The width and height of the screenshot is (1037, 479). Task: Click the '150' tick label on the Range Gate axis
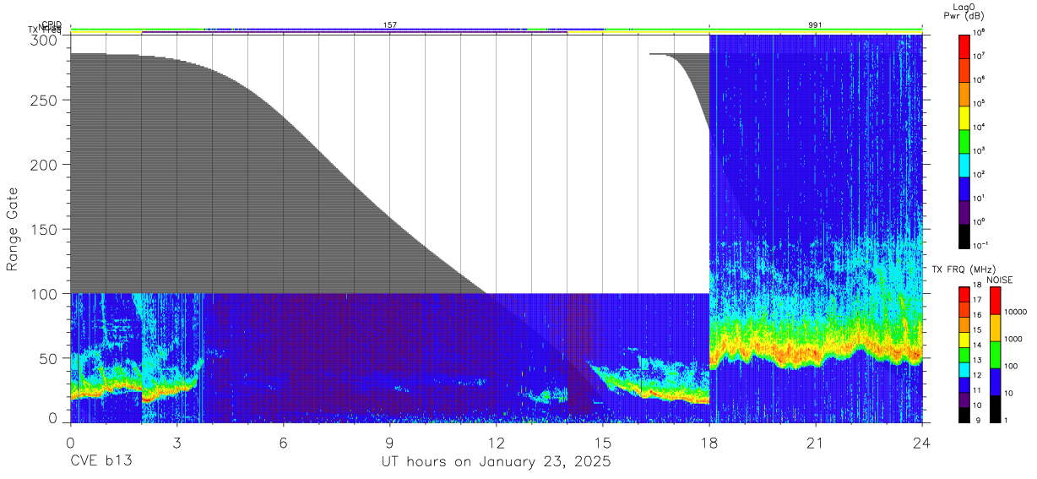tap(46, 229)
